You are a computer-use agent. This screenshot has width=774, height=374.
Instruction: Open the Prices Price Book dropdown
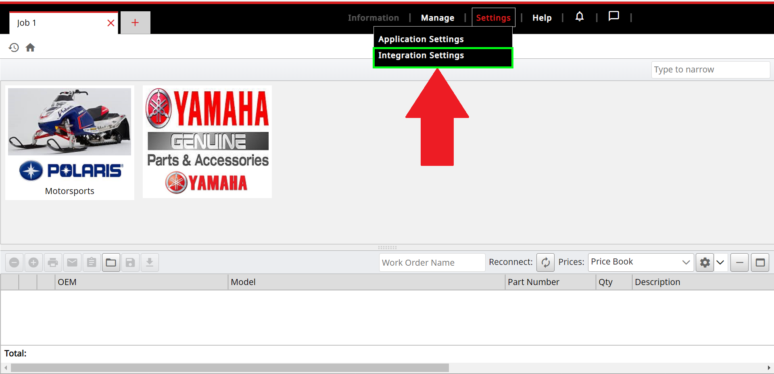click(x=641, y=262)
